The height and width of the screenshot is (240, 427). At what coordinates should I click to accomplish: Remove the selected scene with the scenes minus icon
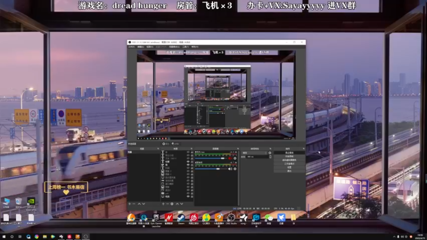(x=134, y=204)
